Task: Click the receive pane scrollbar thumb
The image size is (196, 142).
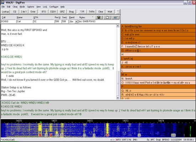Action: click(x=118, y=83)
